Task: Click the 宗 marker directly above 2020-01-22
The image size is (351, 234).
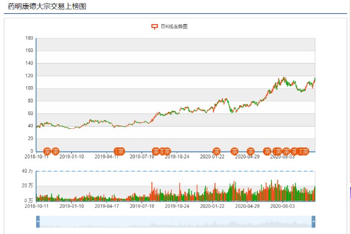Action: tap(216, 151)
